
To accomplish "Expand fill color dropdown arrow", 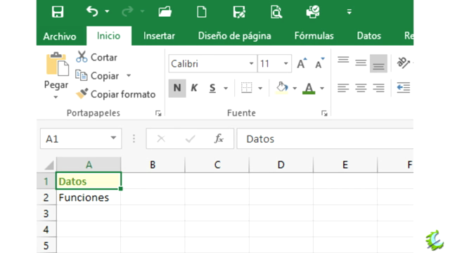I will click(295, 88).
